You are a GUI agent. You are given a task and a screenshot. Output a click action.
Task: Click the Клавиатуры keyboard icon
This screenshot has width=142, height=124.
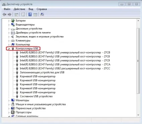point(13,40)
